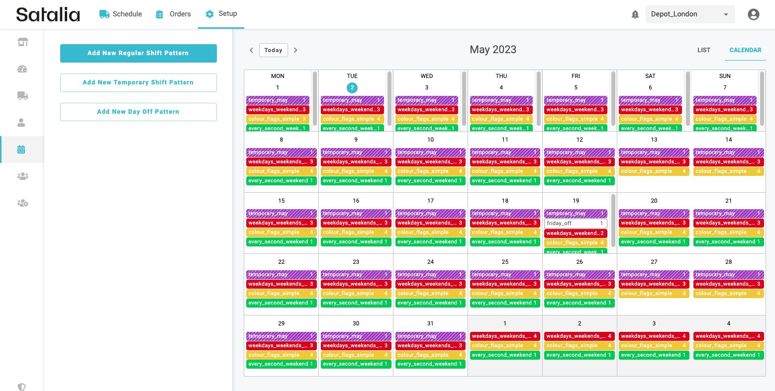Click the calendar sidebar icon
The height and width of the screenshot is (391, 775).
pyautogui.click(x=21, y=150)
